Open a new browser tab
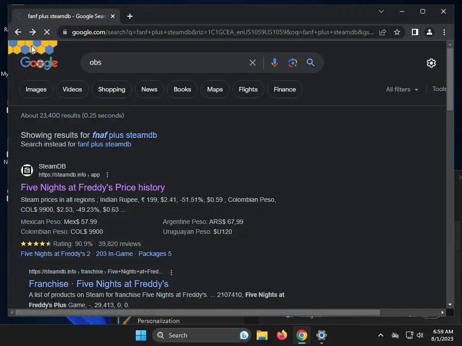This screenshot has height=346, width=462. [130, 16]
